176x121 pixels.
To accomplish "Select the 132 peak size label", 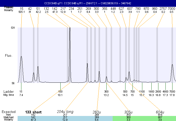I will click(47, 9).
